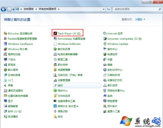Open the 网络和共享中心 link

(x=116, y=91)
